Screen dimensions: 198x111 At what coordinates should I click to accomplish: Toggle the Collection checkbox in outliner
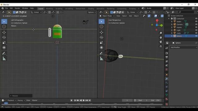(172, 18)
